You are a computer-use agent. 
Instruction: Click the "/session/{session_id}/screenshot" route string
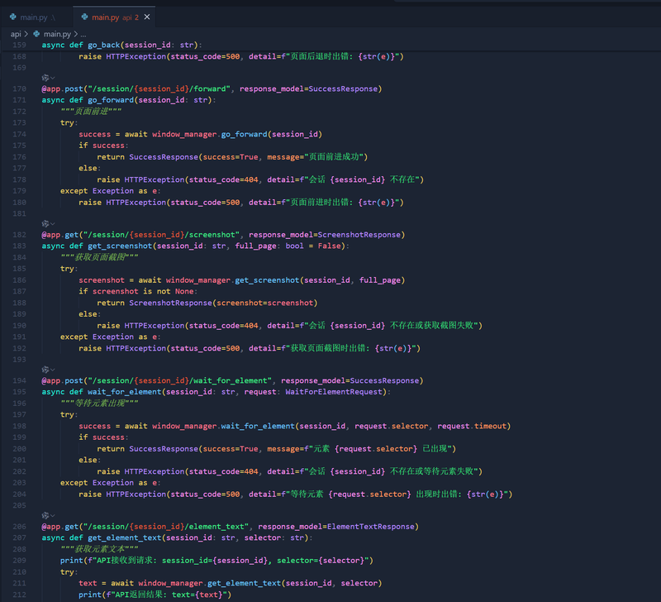[162, 235]
